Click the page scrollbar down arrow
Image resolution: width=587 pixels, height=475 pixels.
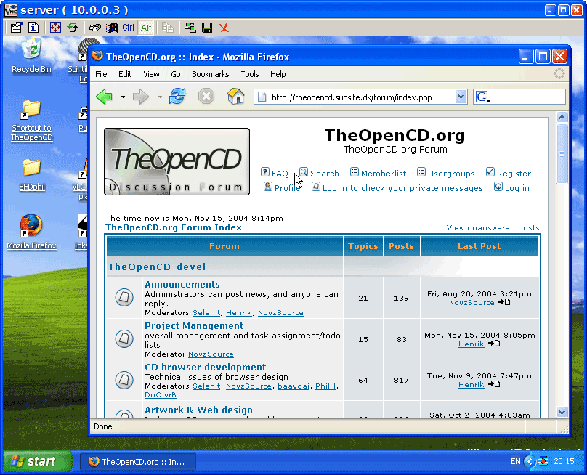(562, 412)
